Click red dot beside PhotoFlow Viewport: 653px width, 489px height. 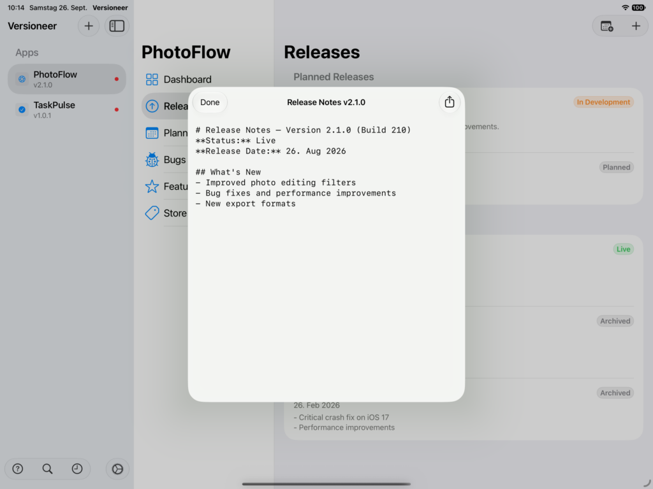tap(117, 79)
